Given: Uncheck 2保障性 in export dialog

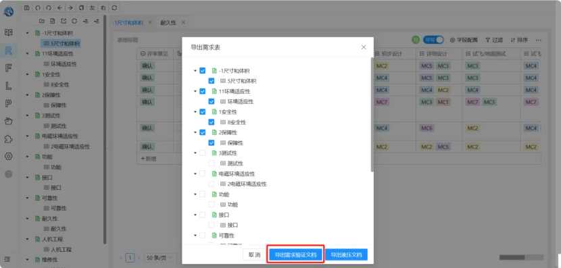Looking at the screenshot, I should [203, 132].
